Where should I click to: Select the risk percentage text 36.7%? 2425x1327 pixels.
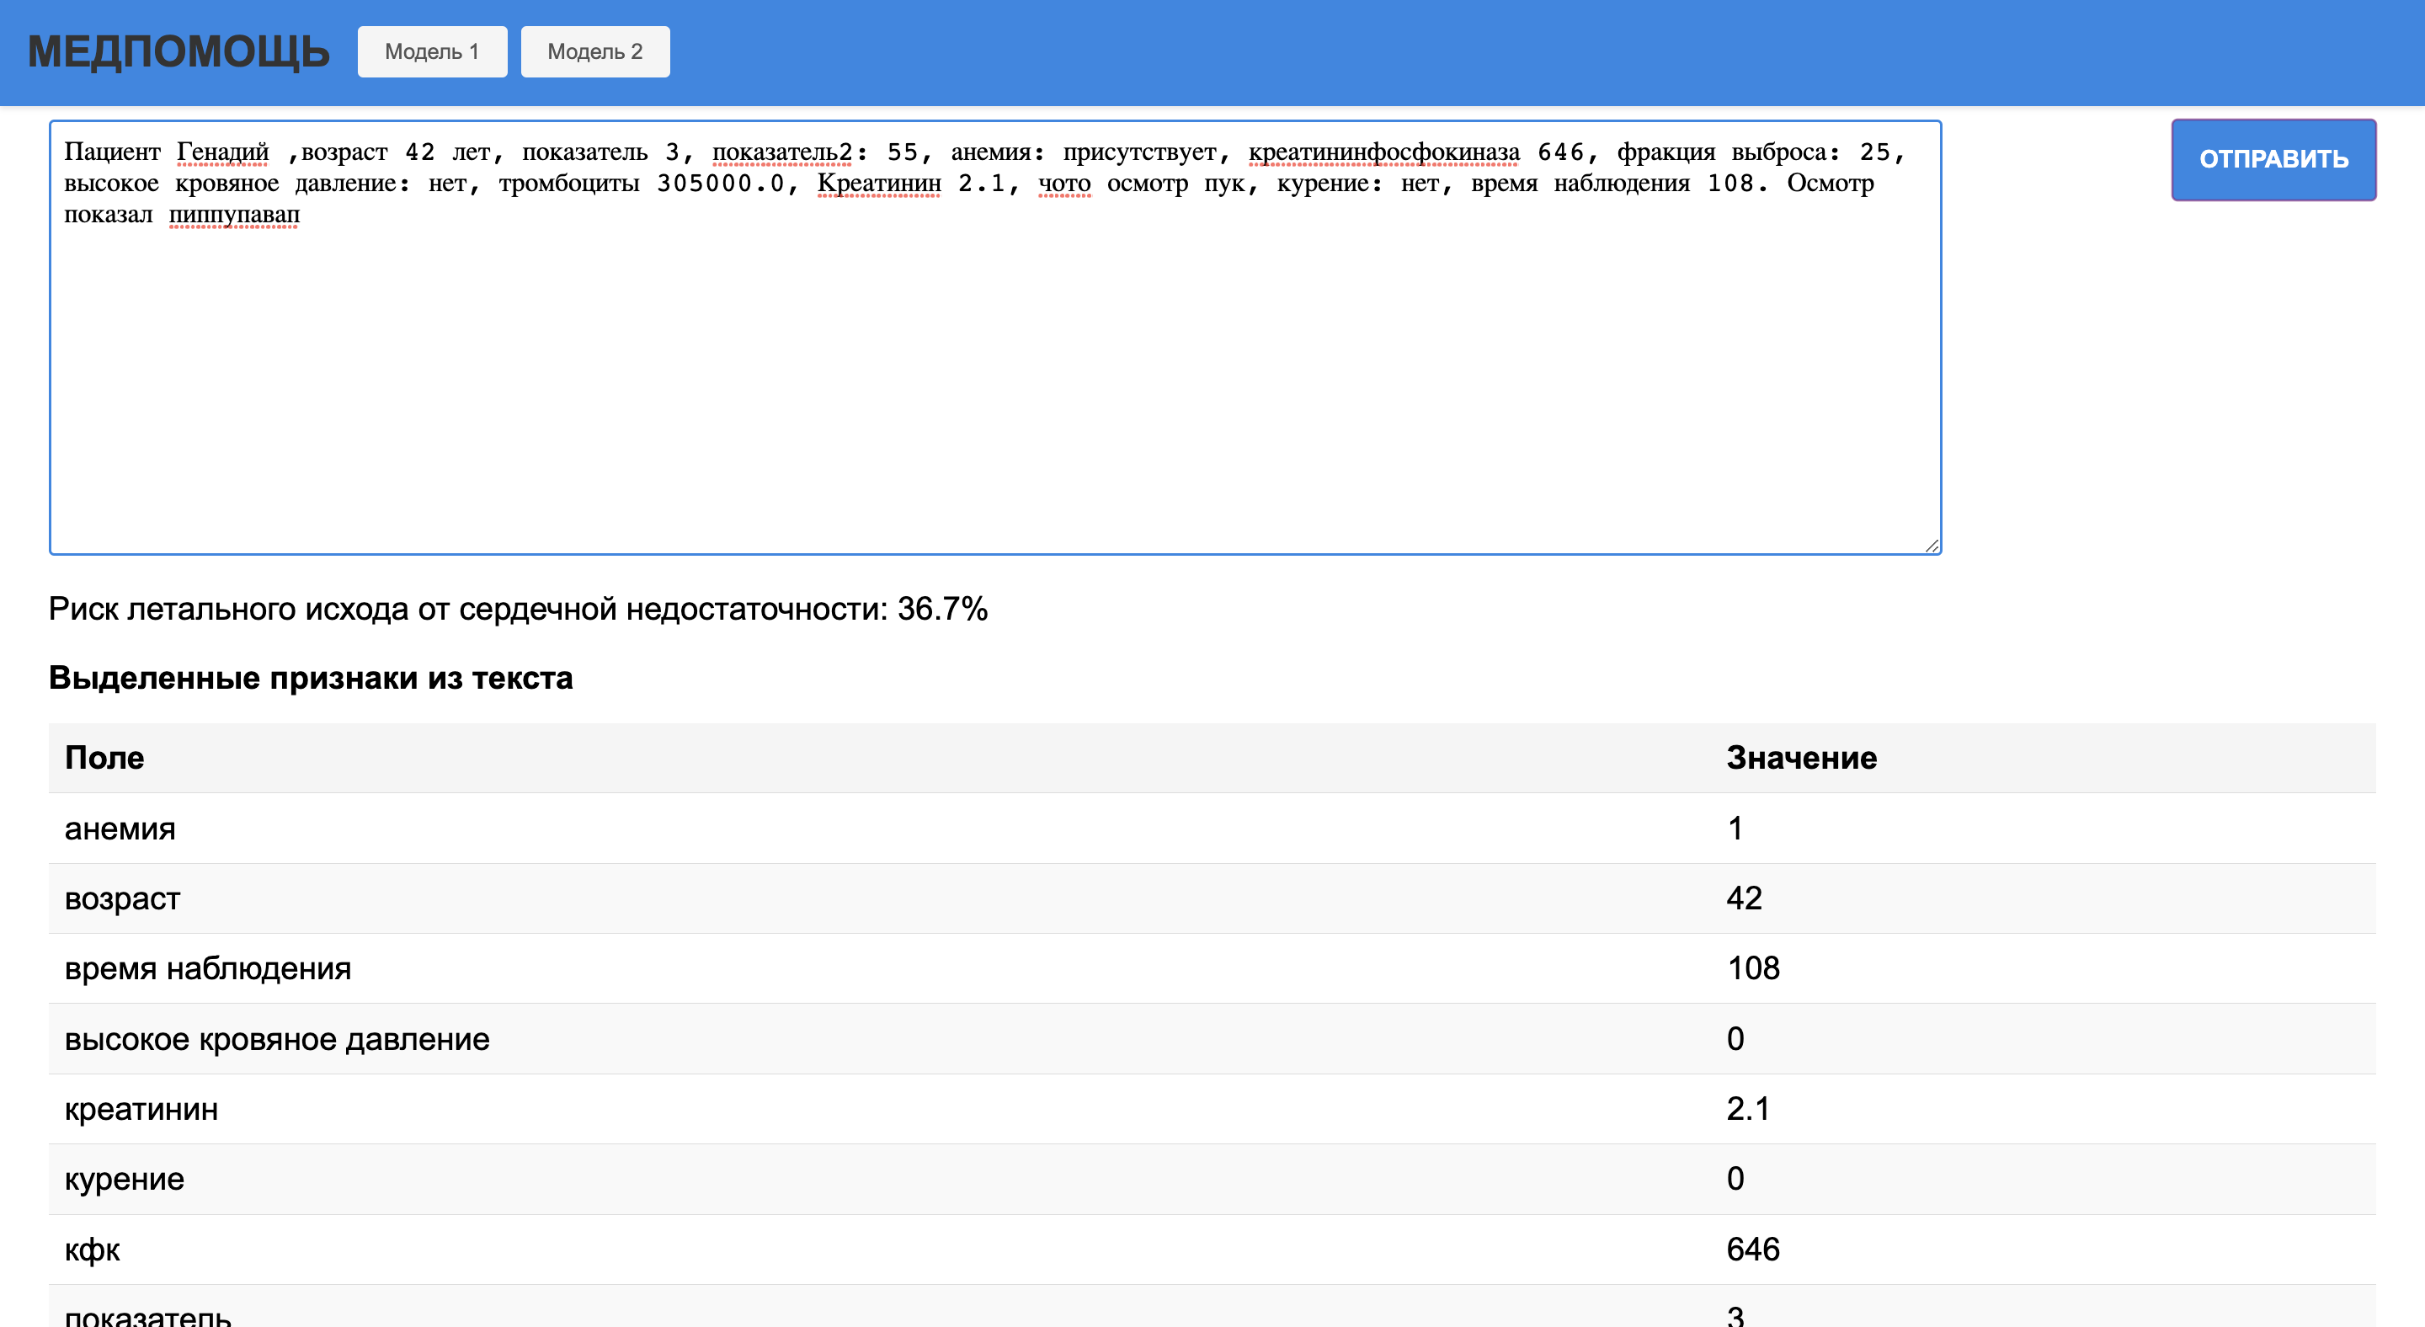(941, 610)
